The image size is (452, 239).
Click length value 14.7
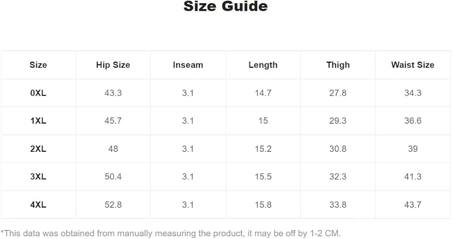[263, 93]
